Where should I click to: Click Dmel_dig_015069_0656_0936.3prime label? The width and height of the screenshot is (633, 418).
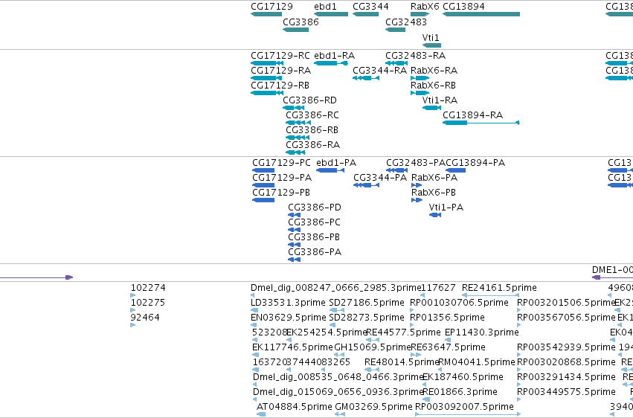click(338, 393)
